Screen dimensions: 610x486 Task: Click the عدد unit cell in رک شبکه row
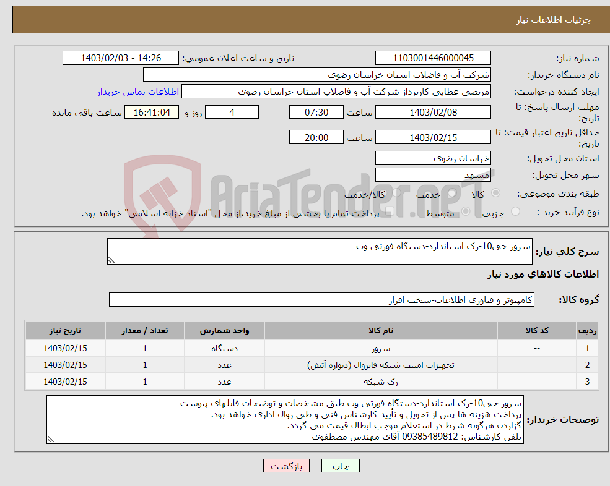coord(224,382)
